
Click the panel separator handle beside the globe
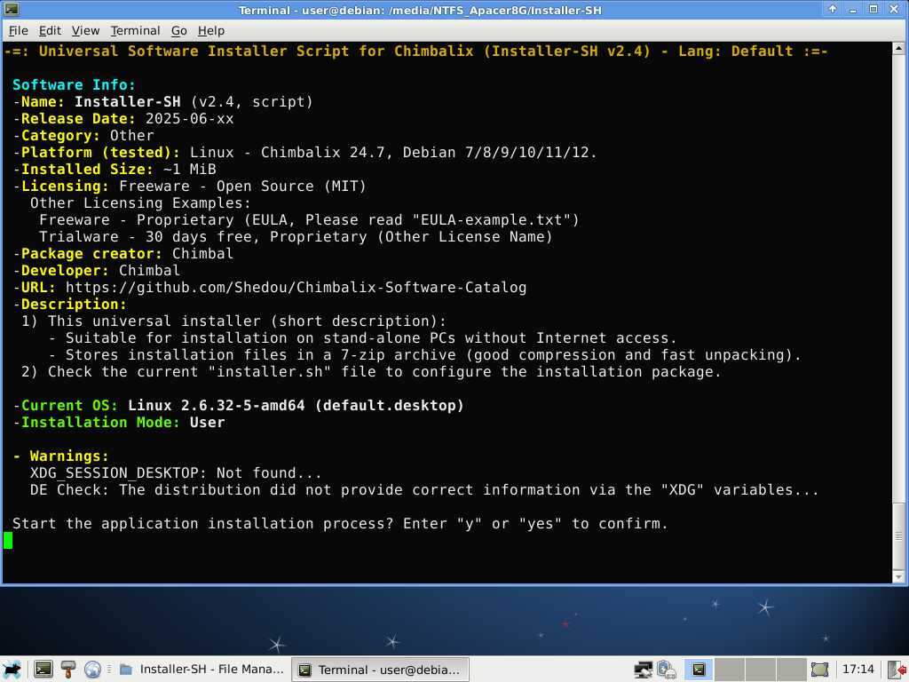click(109, 670)
